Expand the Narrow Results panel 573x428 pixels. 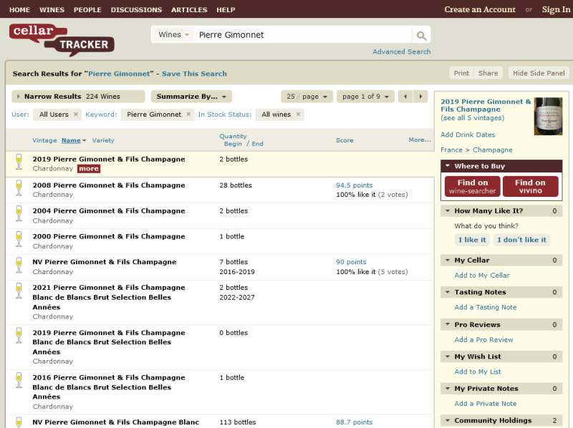click(x=78, y=97)
